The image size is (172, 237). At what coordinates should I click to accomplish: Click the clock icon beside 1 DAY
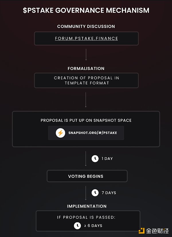click(95, 159)
